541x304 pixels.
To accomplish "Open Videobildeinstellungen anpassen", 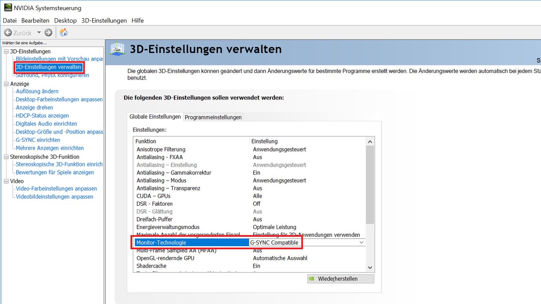I will [54, 197].
